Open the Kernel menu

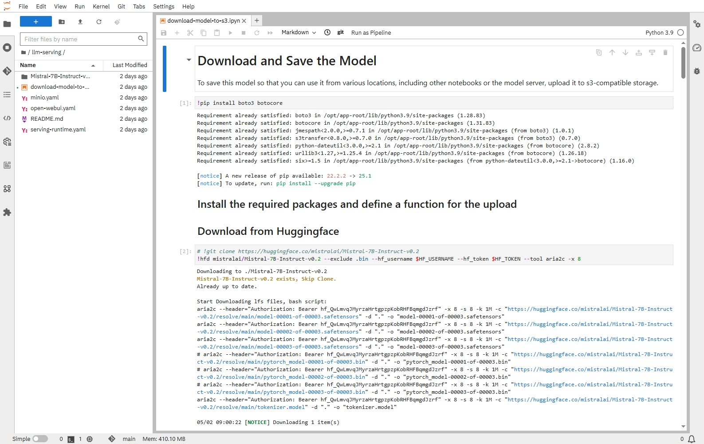(x=101, y=6)
